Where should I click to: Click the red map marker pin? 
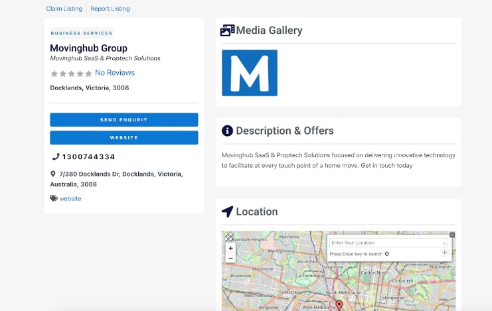[x=339, y=305]
